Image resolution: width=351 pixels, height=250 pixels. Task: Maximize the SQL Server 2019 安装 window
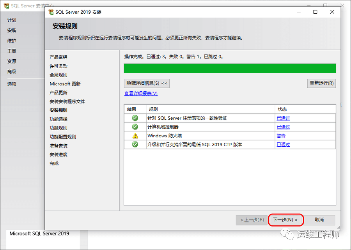click(x=315, y=12)
